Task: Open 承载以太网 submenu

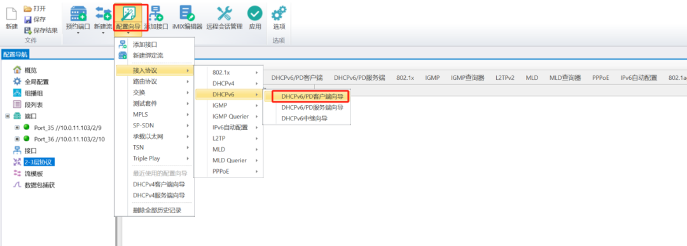Action: (154, 136)
